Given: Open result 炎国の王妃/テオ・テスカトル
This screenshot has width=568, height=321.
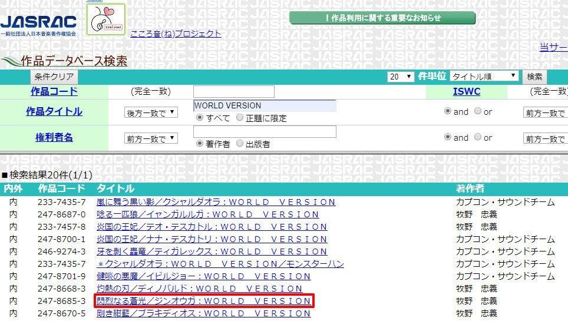Looking at the screenshot, I should [212, 226].
